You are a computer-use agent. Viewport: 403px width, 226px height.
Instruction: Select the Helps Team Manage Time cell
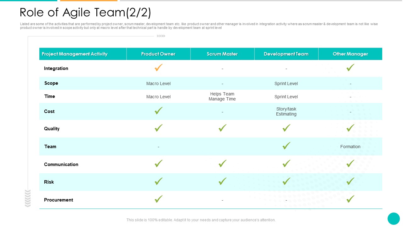222,96
